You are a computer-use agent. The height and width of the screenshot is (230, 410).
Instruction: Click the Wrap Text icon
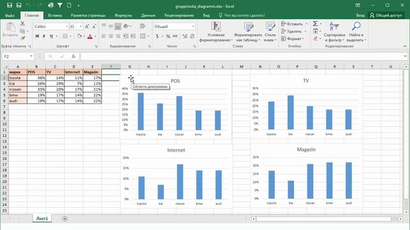(143, 26)
